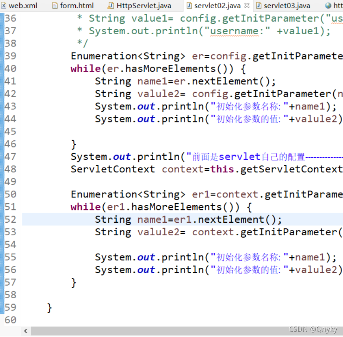The width and height of the screenshot is (343, 337).
Task: Select the partially hidden rightmost editor tab
Action: (336, 5)
